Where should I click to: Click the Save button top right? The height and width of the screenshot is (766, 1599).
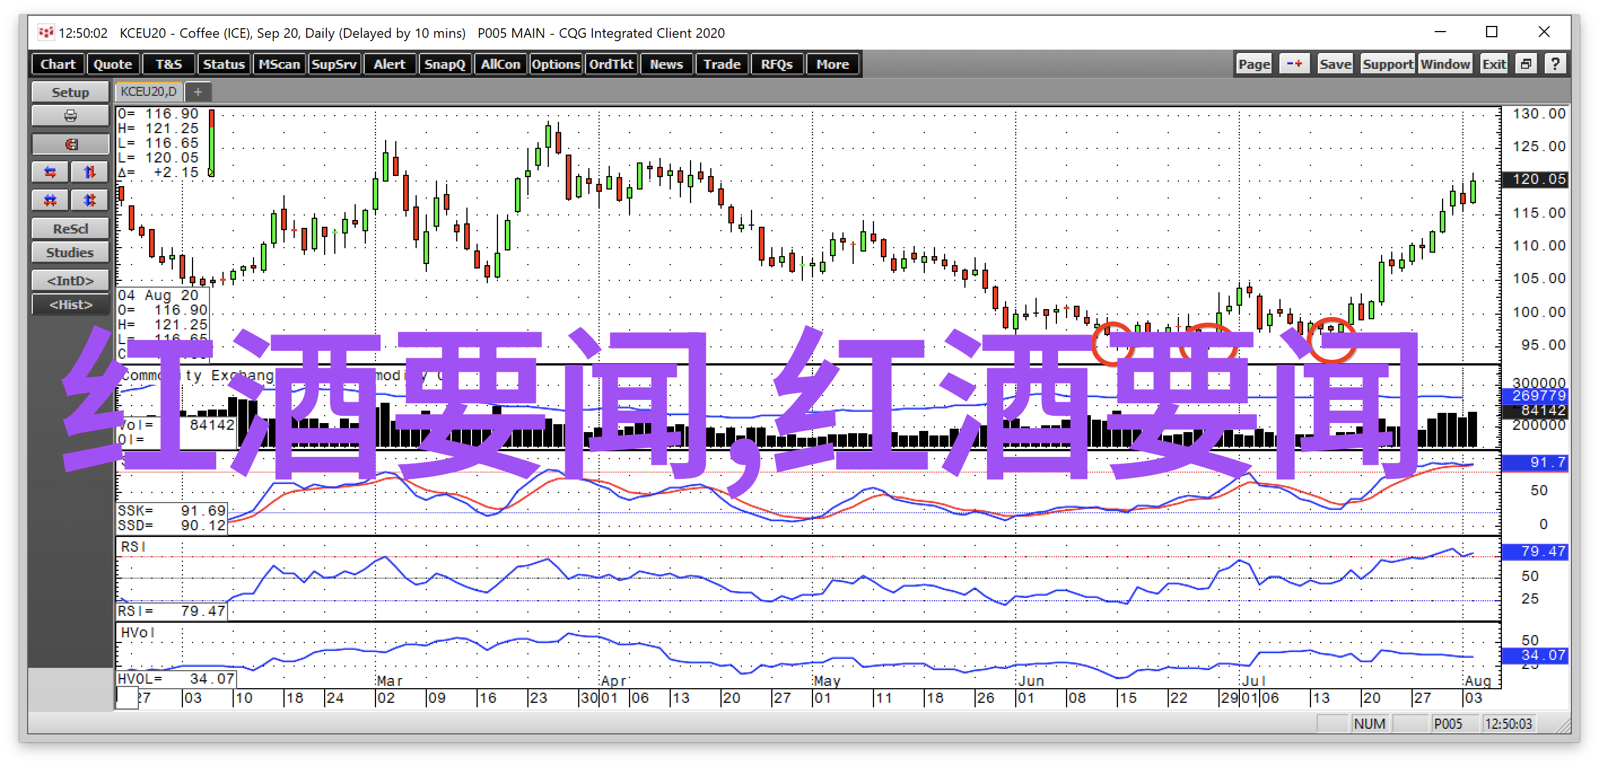[x=1336, y=64]
